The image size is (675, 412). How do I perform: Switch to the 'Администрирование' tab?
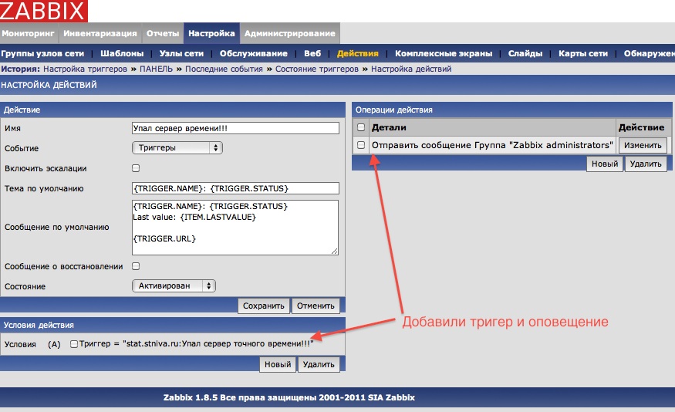290,34
